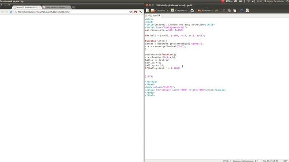Viewport: 289px width, 162px height.
Task: Open the system power gear menu
Action: tap(288, 1)
